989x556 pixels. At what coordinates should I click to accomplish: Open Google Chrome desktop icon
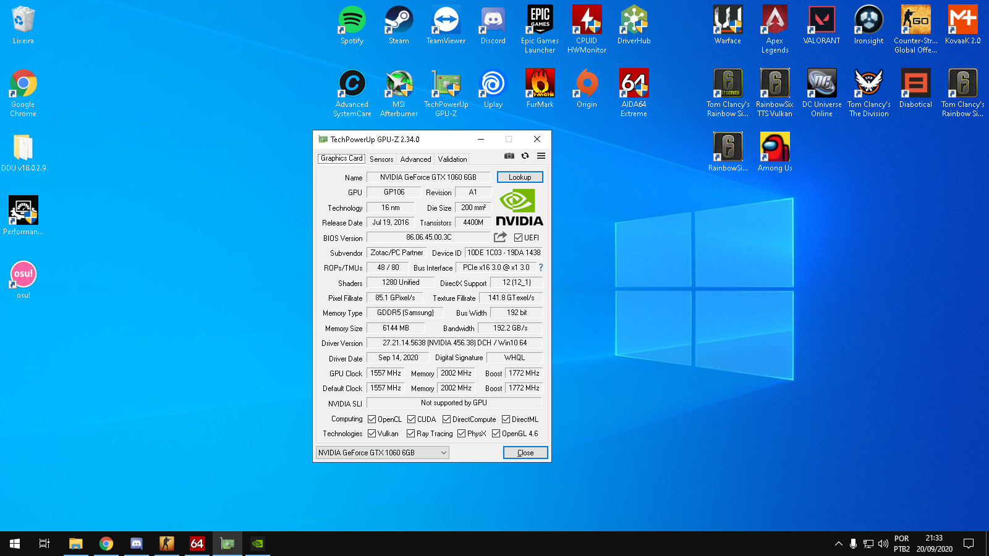click(23, 93)
